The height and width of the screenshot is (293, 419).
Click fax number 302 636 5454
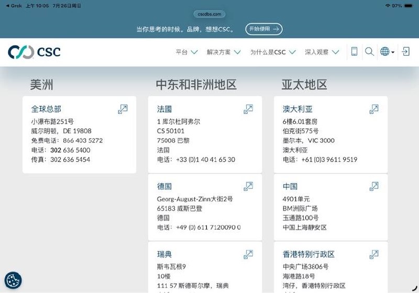[x=70, y=159]
